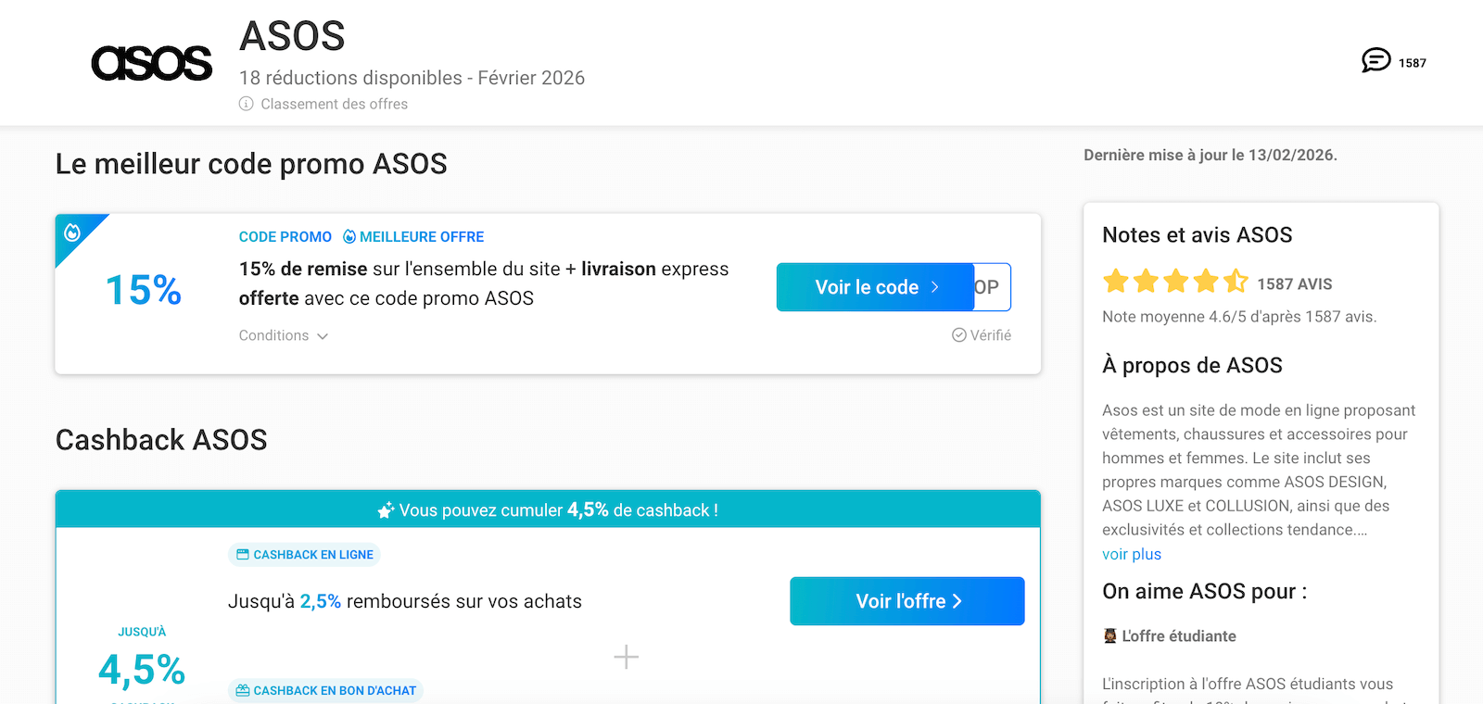This screenshot has width=1483, height=704.
Task: Expand the Conditions dropdown
Action: [x=283, y=335]
